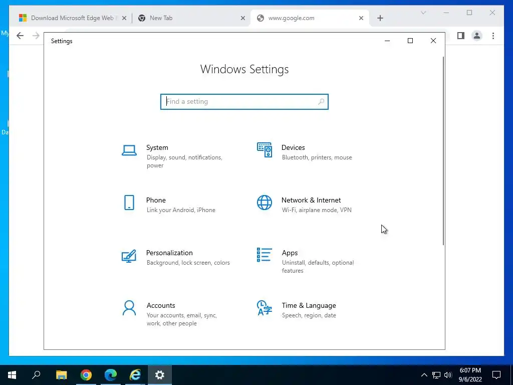Click the Settings window vertical scrollbar
The height and width of the screenshot is (385, 513).
443,150
